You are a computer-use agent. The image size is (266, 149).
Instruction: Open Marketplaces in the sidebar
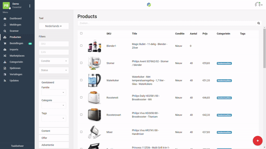17,56
